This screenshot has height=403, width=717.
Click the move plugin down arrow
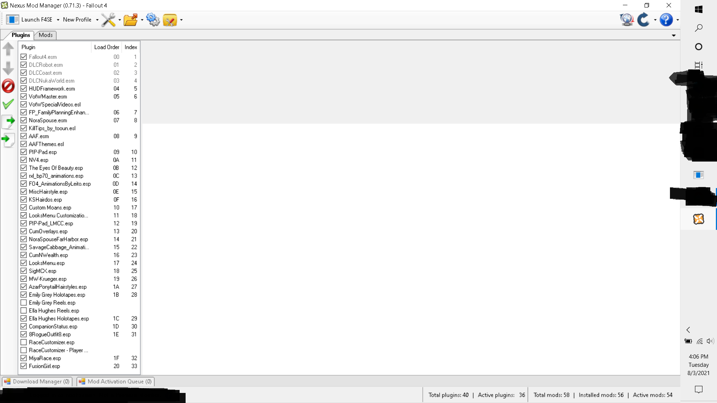8,68
